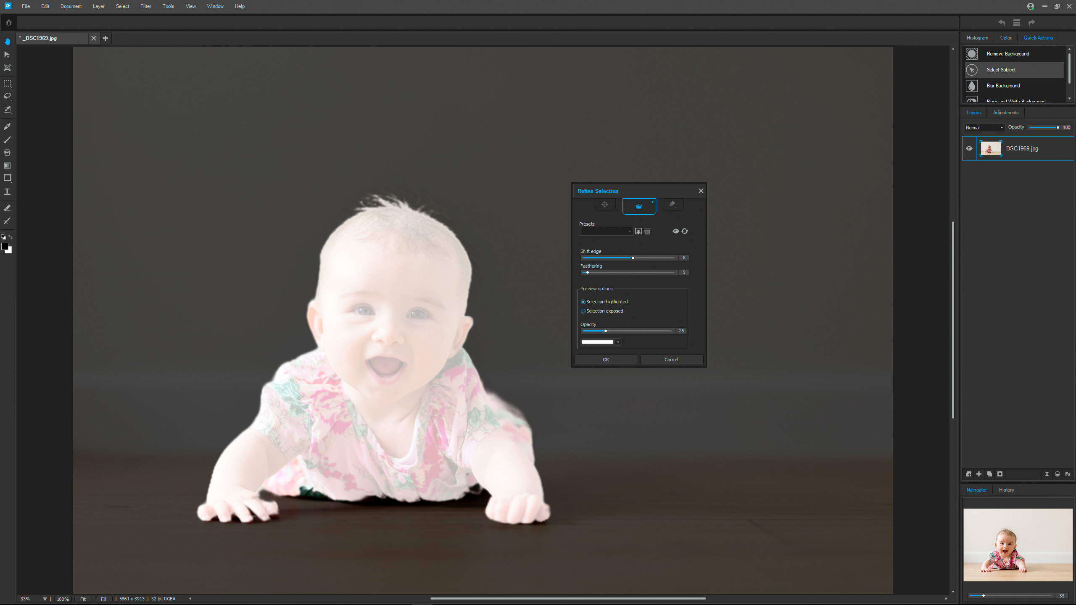This screenshot has width=1076, height=605.
Task: Save current settings as preset
Action: 638,231
